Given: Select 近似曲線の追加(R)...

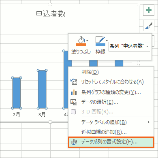Looking at the screenshot, I should [111, 132].
